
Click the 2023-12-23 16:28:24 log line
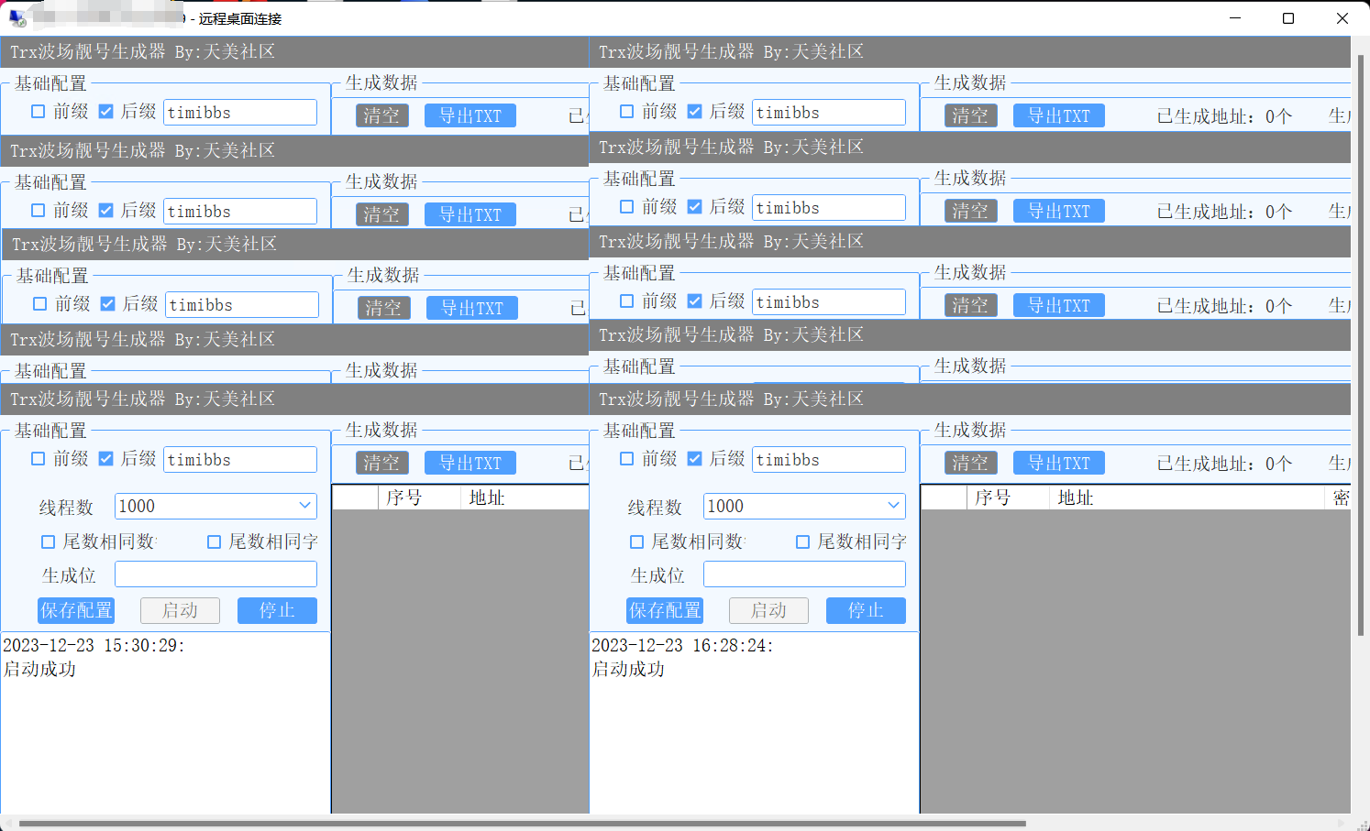click(x=682, y=645)
